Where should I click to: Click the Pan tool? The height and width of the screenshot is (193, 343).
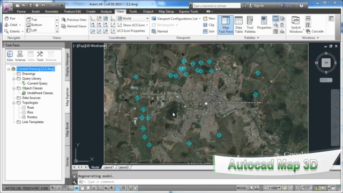click(x=10, y=19)
